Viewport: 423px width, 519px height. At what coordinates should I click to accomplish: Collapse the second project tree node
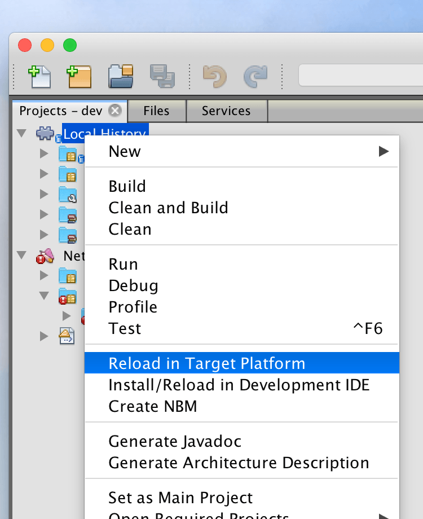pos(22,256)
